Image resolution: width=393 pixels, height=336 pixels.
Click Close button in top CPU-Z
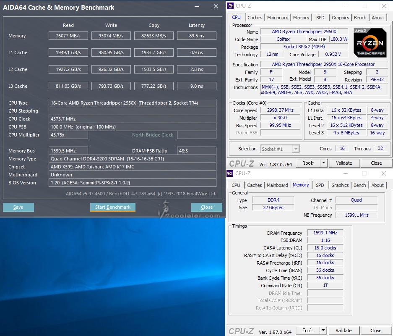coord(376,163)
